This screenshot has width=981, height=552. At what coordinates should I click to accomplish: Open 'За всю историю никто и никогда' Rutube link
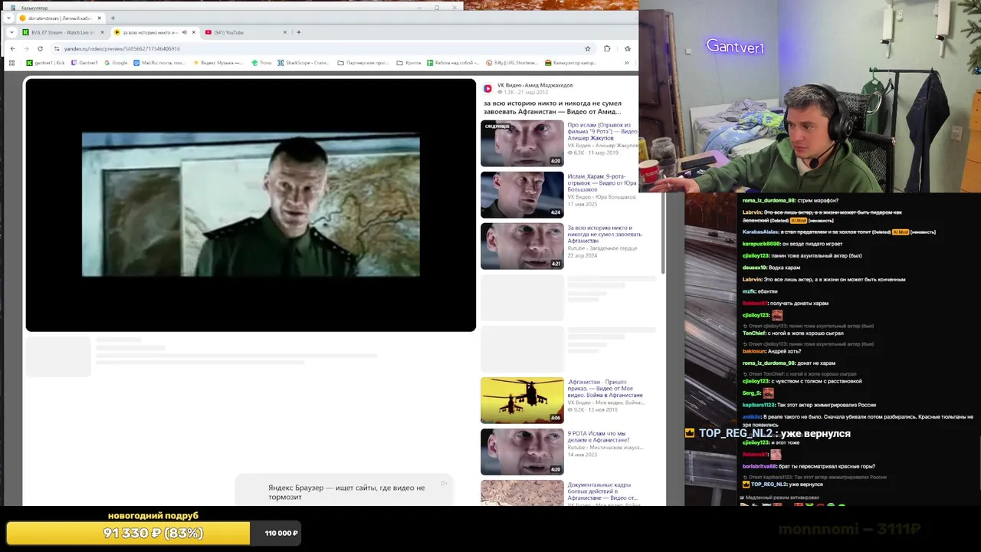(605, 234)
